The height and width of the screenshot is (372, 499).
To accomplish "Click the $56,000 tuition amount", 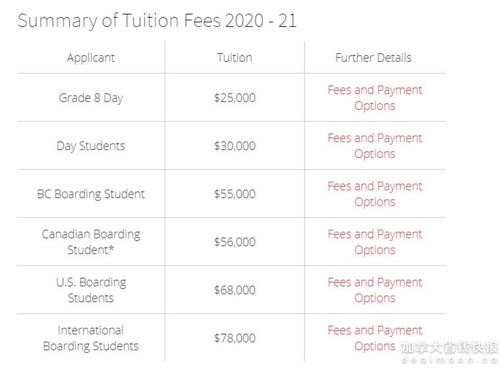I will (234, 242).
